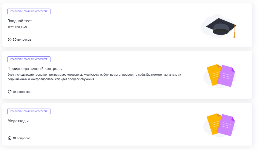Click the Тесты по УСД subtitle
258x150 pixels.
(17, 27)
